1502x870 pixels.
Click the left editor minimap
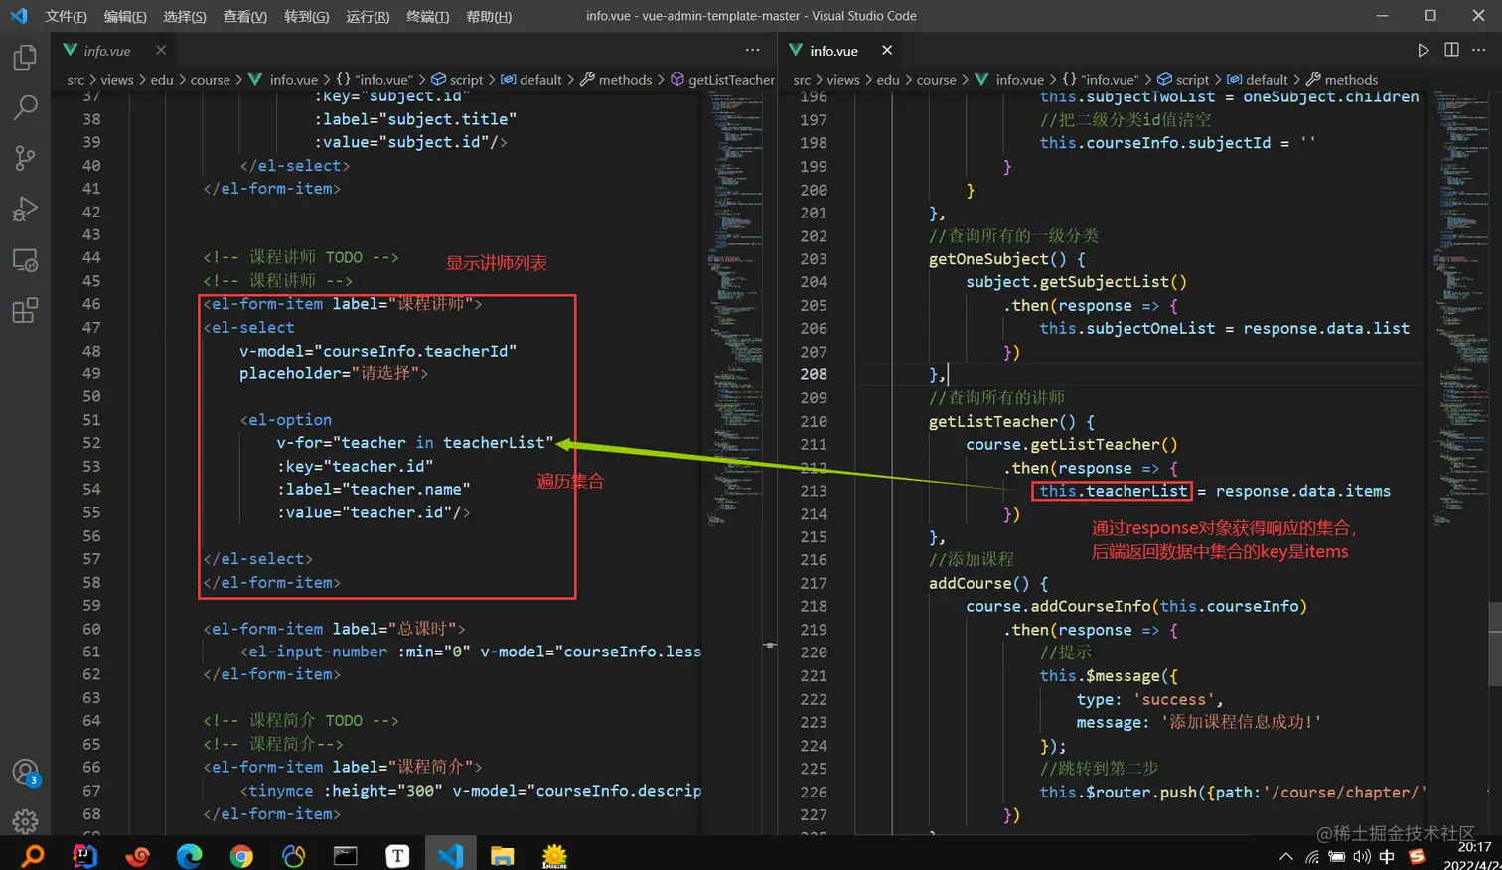[735, 308]
